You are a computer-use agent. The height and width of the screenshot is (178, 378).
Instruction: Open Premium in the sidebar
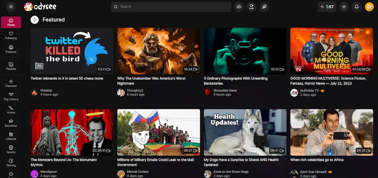tap(11, 49)
